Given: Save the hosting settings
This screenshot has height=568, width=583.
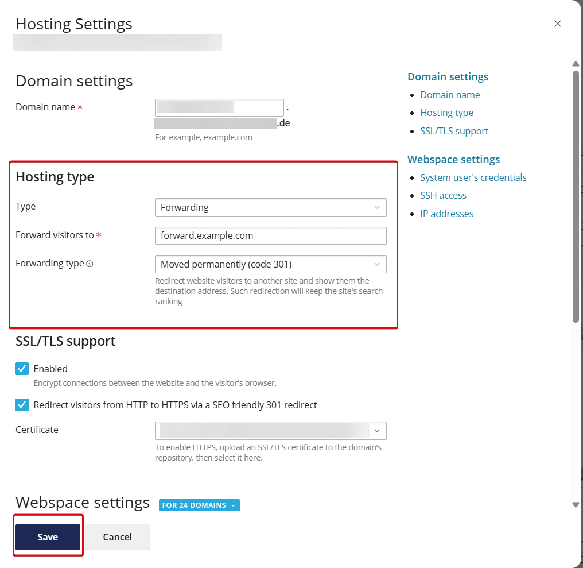Looking at the screenshot, I should coord(48,536).
